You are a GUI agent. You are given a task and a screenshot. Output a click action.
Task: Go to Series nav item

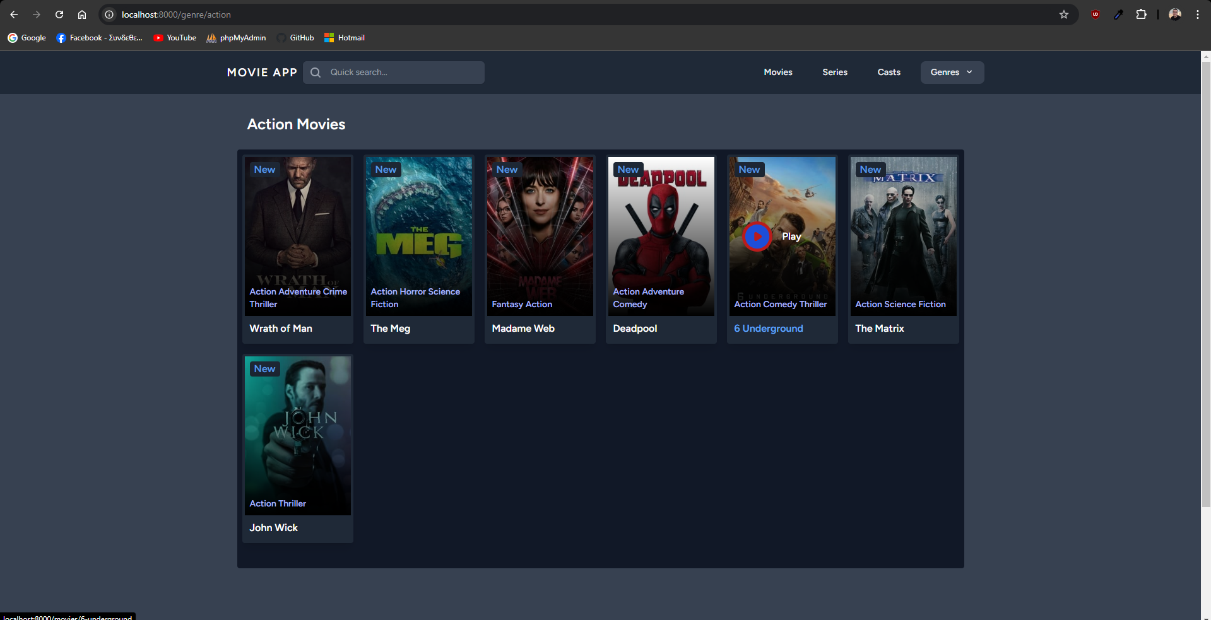[x=835, y=73]
